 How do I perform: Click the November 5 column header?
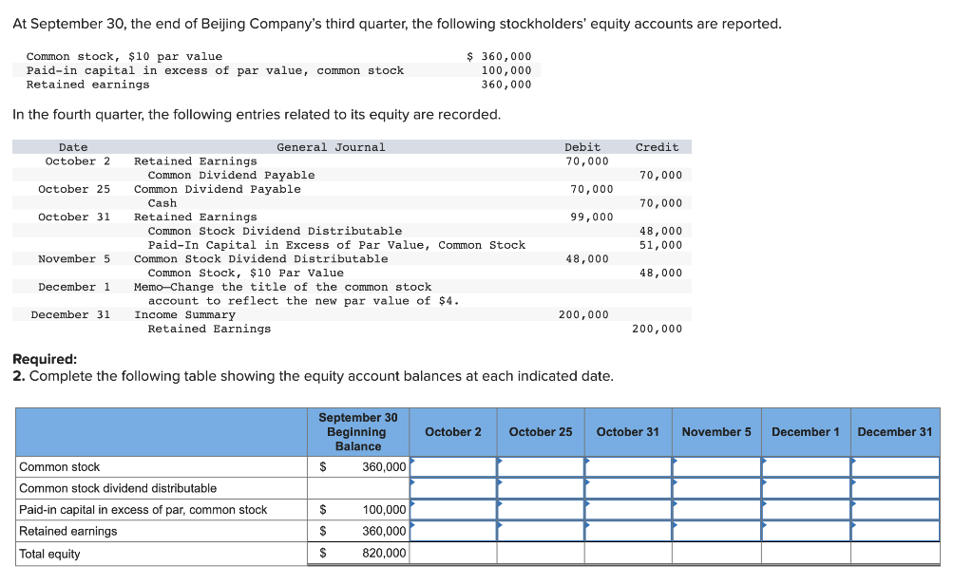[x=716, y=432]
